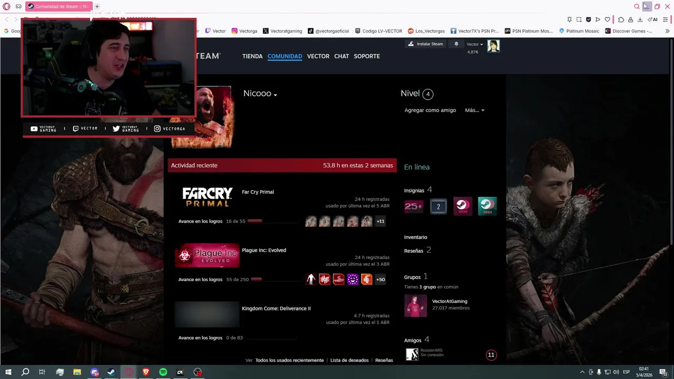Viewport: 674px width, 379px height.
Task: Click Instalar Steam button
Action: click(x=425, y=44)
